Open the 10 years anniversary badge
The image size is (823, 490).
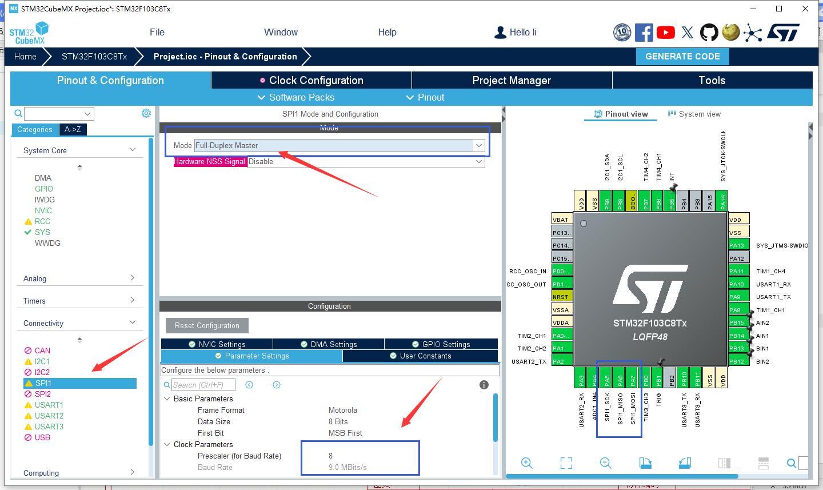(622, 33)
